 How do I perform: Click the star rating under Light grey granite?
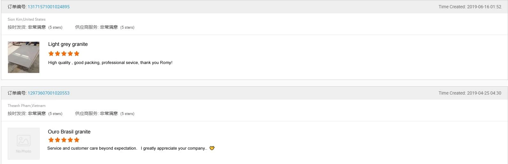[64, 53]
